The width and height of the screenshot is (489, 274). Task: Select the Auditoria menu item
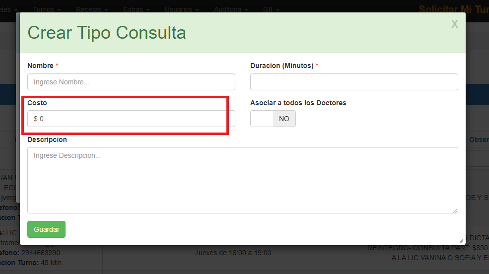tap(230, 9)
